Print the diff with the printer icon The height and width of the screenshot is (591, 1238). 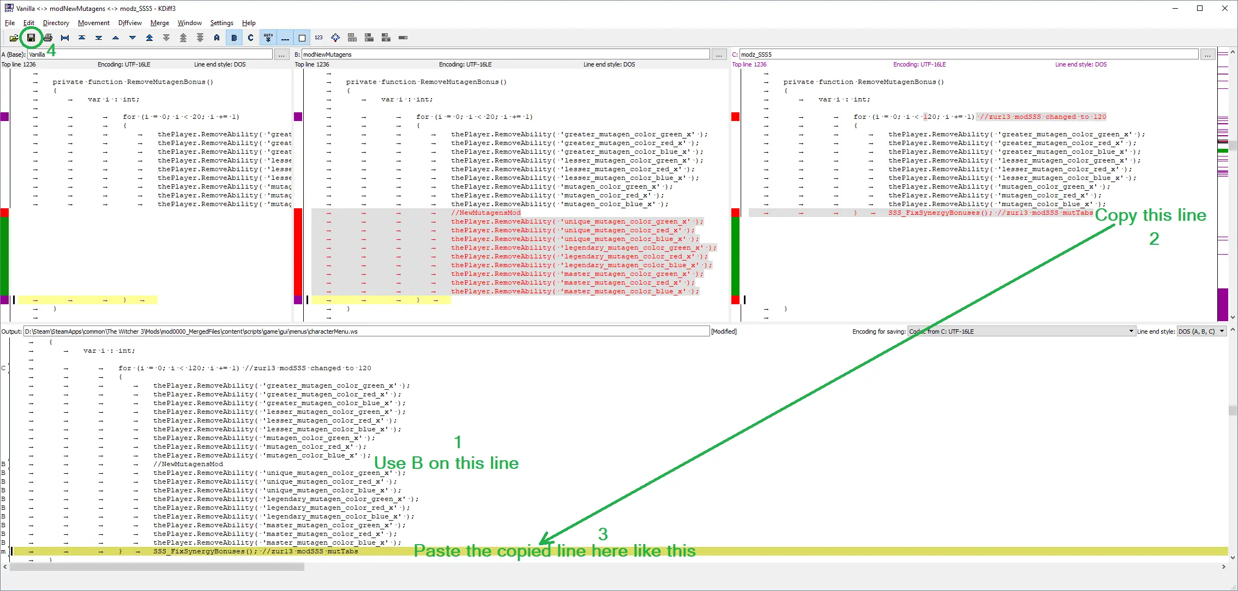point(48,38)
